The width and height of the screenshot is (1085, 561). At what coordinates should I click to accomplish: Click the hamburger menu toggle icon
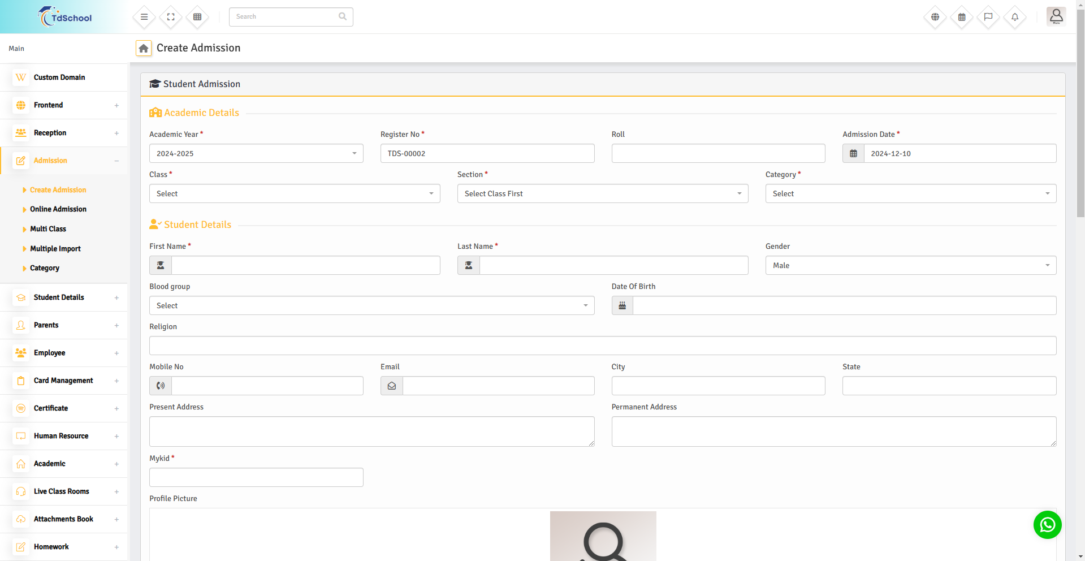144,17
